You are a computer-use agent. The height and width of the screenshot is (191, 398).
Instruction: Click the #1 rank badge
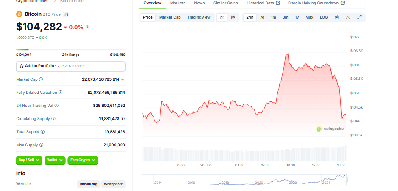[x=66, y=14]
